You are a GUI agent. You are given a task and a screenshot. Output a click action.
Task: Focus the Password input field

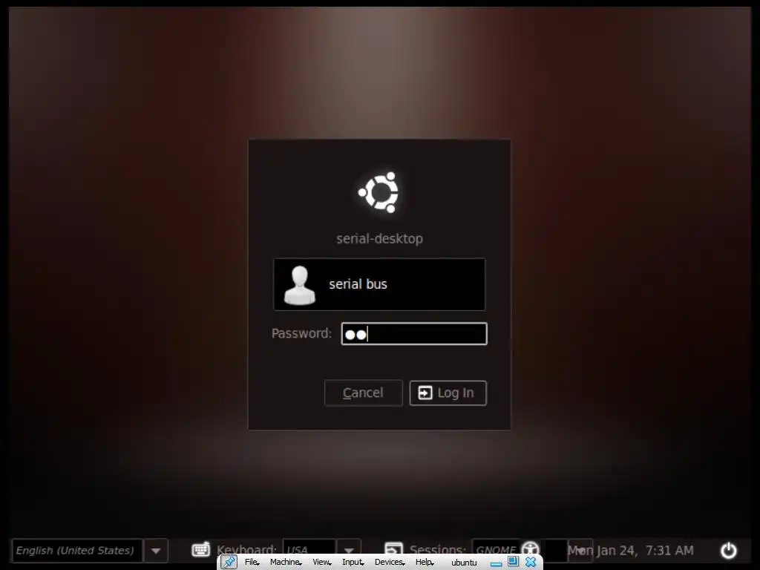(x=414, y=333)
